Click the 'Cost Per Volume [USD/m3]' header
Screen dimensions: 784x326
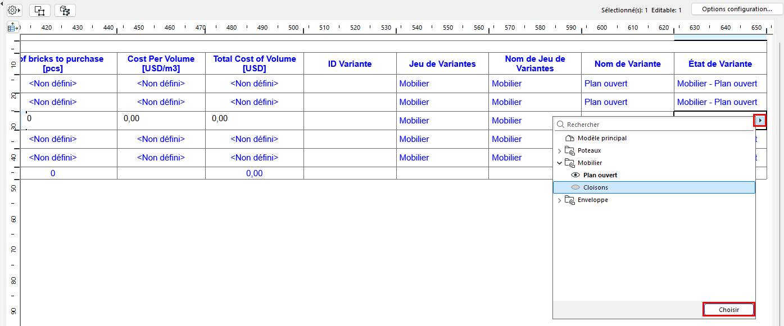(161, 63)
